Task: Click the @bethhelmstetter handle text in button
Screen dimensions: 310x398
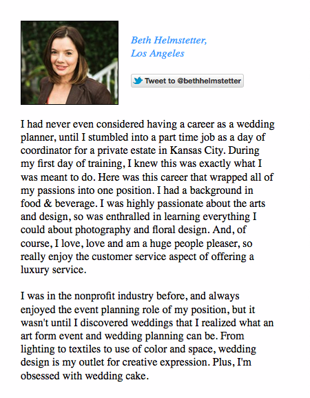Action: coord(209,81)
